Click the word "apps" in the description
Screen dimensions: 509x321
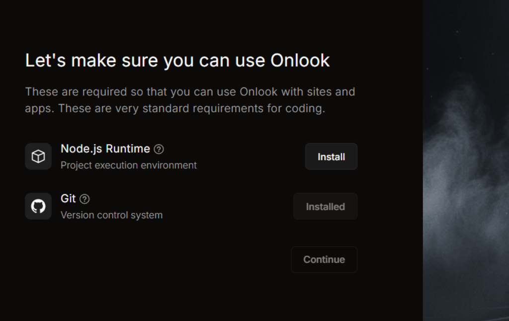[x=39, y=109]
